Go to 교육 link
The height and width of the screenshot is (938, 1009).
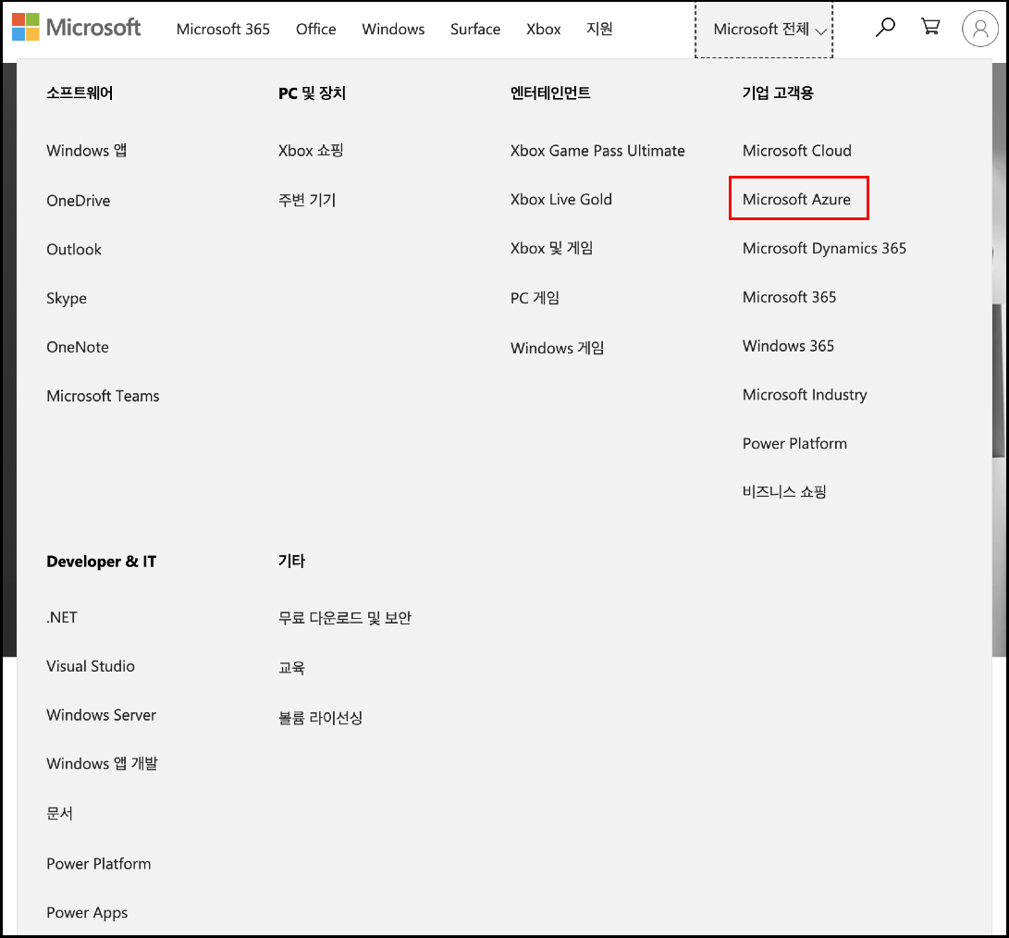pos(290,668)
